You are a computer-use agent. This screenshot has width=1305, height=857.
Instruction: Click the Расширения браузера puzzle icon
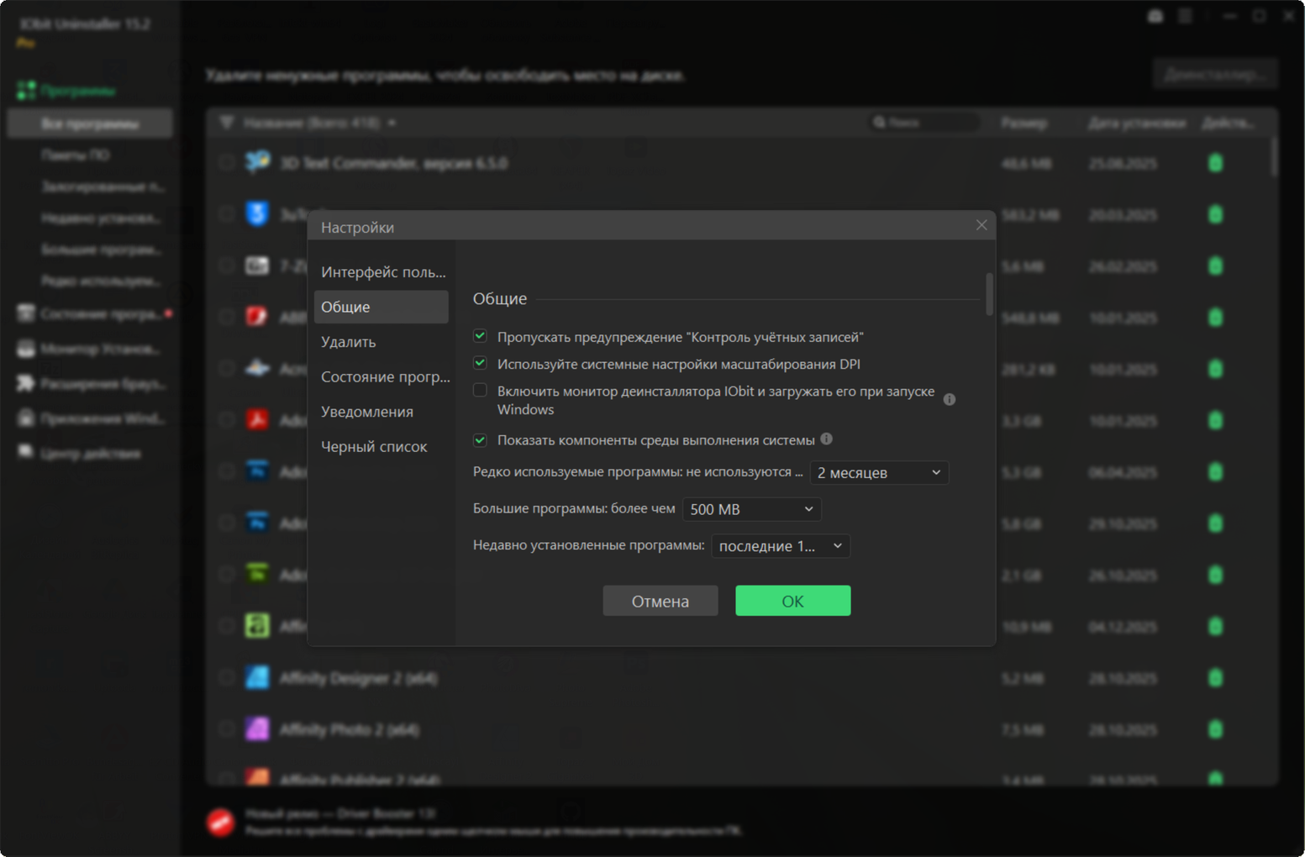coord(26,383)
